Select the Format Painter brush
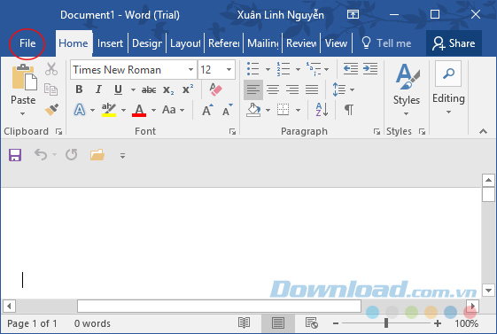The image size is (497, 334). coord(51,109)
